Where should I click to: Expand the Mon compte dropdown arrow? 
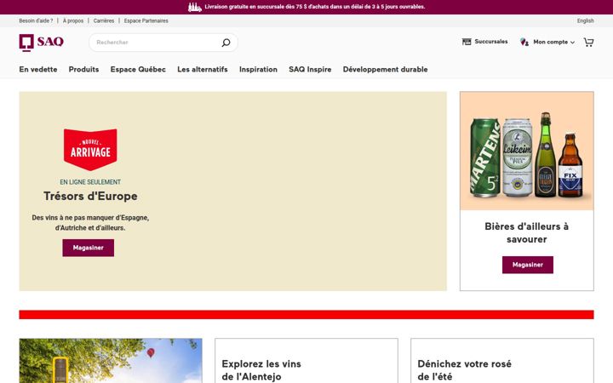click(x=572, y=43)
